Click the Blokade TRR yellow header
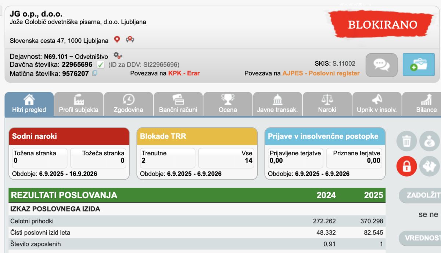Screen dimensions: 441x253 coord(197,136)
